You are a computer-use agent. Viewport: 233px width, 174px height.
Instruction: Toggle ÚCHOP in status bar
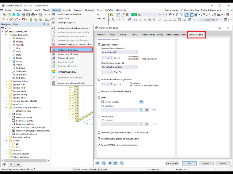pyautogui.click(x=76, y=169)
